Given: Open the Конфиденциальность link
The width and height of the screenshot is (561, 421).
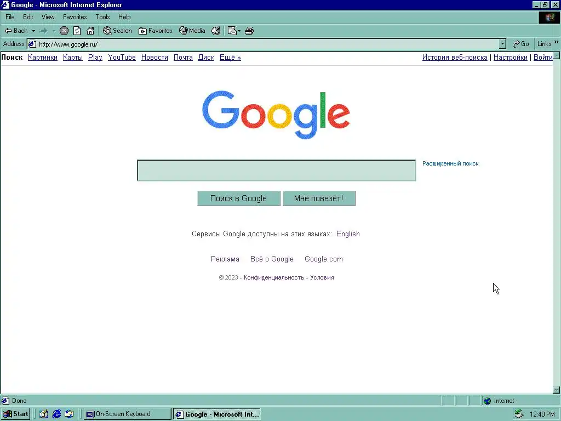Looking at the screenshot, I should [x=274, y=277].
